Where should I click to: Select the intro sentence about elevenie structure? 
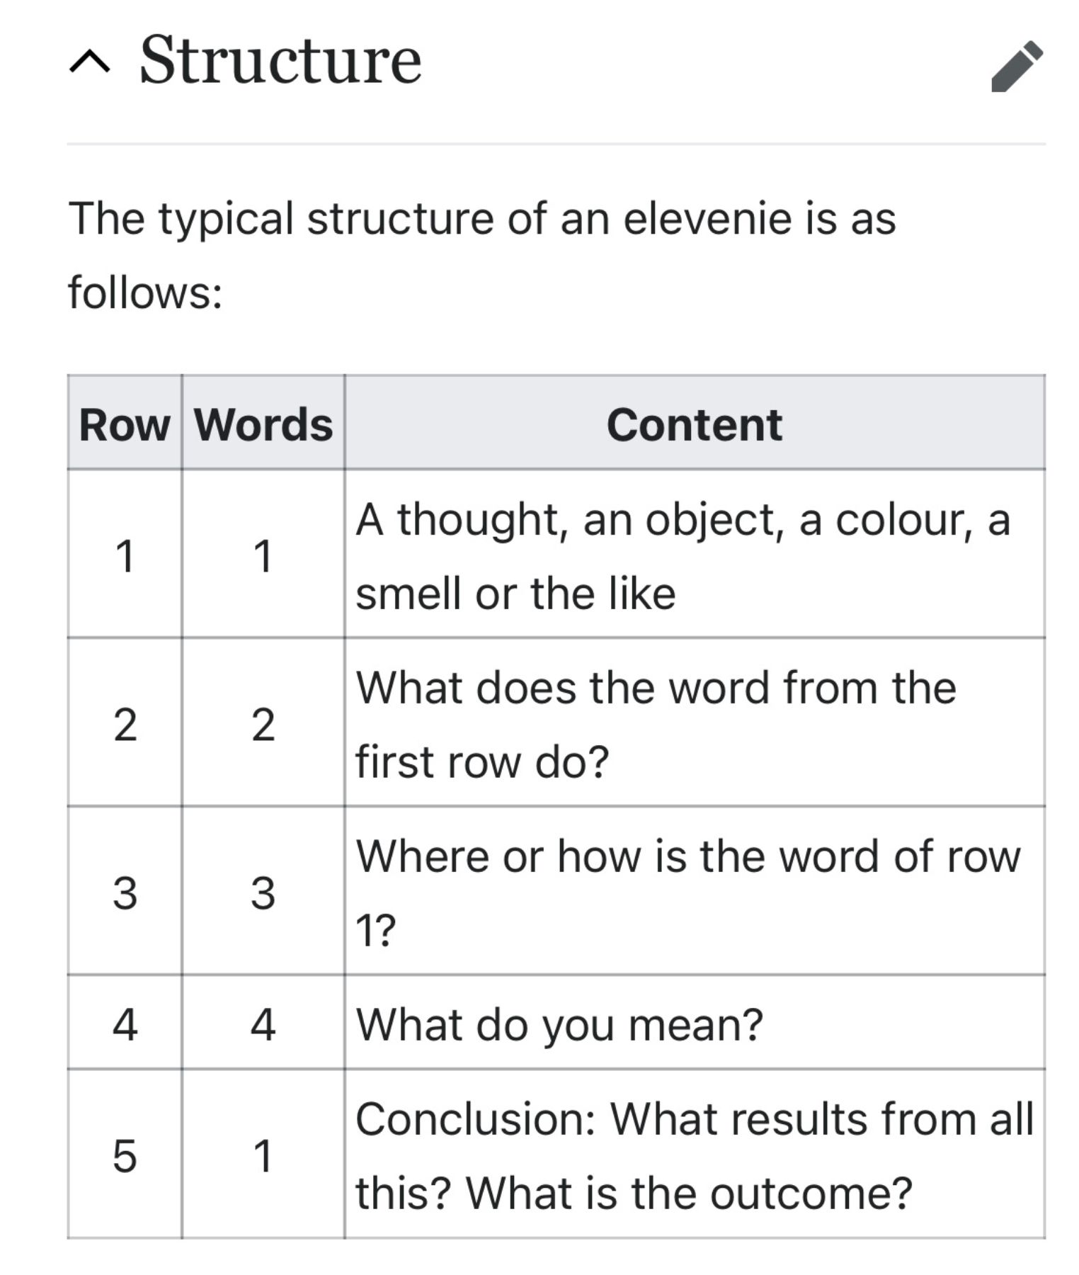481,254
